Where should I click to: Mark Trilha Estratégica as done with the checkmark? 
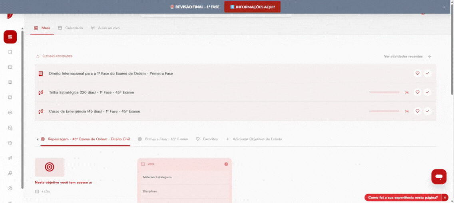(x=427, y=92)
